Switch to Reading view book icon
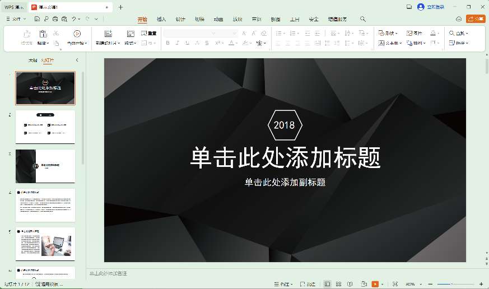The image size is (489, 289). 350,284
